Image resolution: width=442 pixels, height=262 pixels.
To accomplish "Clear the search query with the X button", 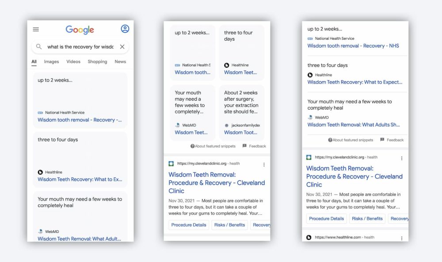I will click(122, 47).
